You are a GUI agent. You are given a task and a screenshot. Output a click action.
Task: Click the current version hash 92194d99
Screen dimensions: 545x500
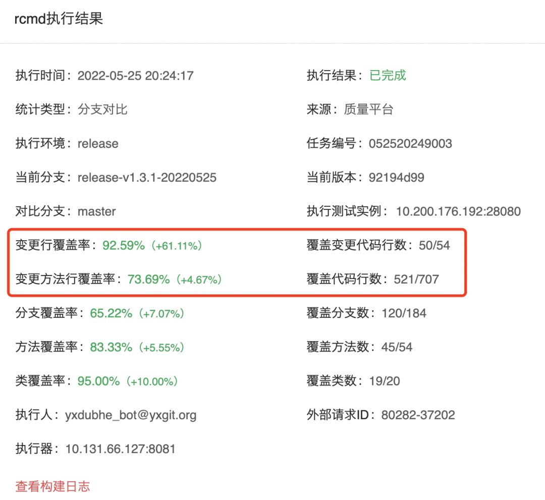click(x=397, y=178)
